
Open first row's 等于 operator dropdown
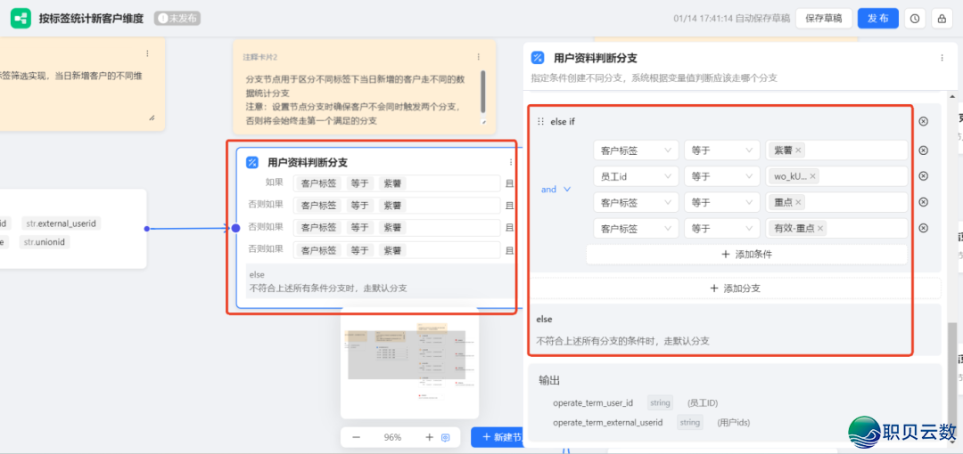click(721, 150)
